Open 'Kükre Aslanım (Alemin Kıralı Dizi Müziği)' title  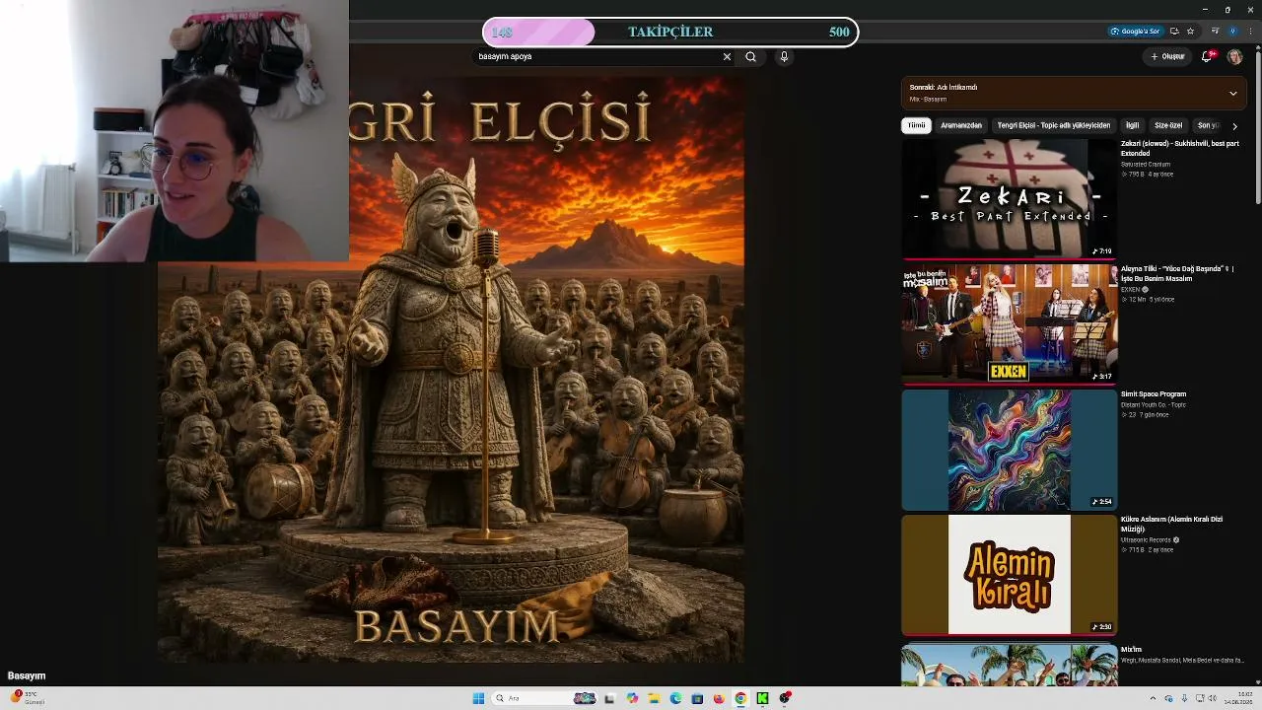pos(1171,524)
